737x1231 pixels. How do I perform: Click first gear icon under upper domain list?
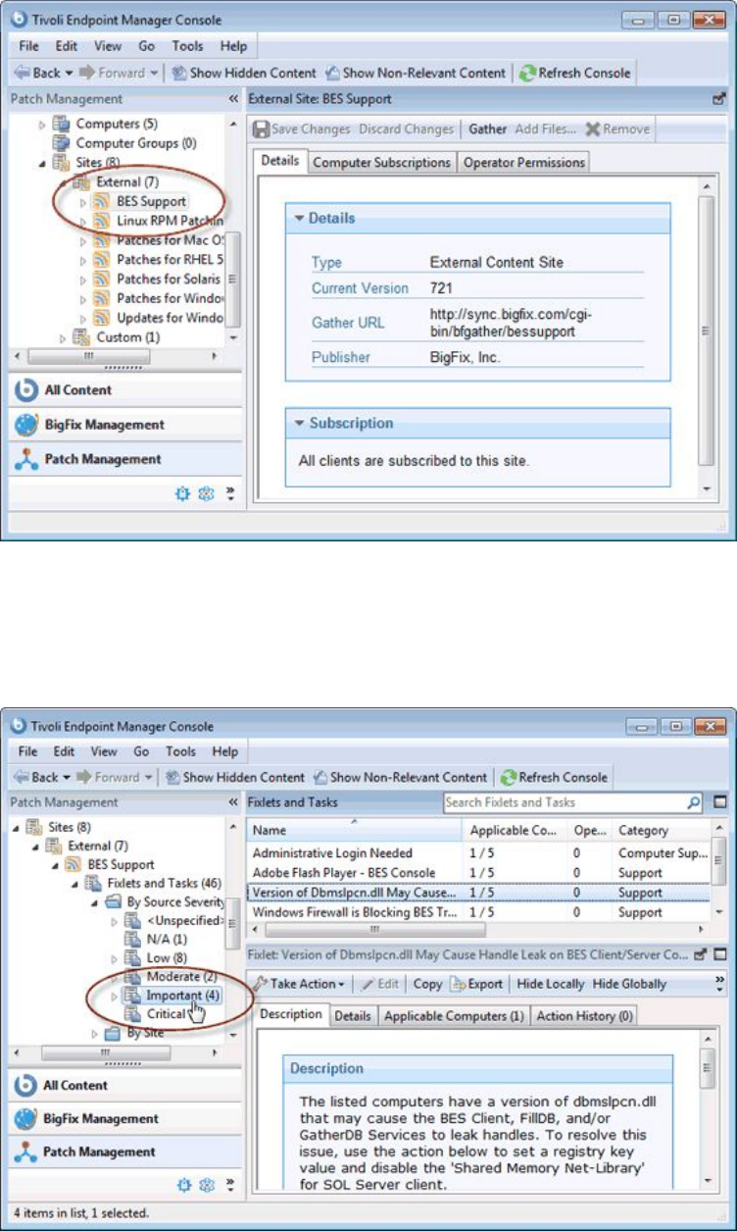(182, 494)
